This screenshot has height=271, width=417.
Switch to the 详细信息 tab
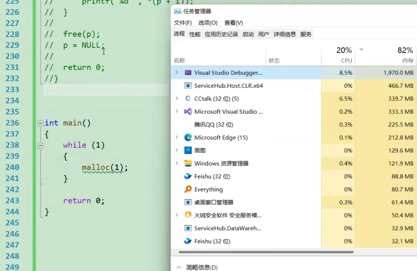(284, 34)
